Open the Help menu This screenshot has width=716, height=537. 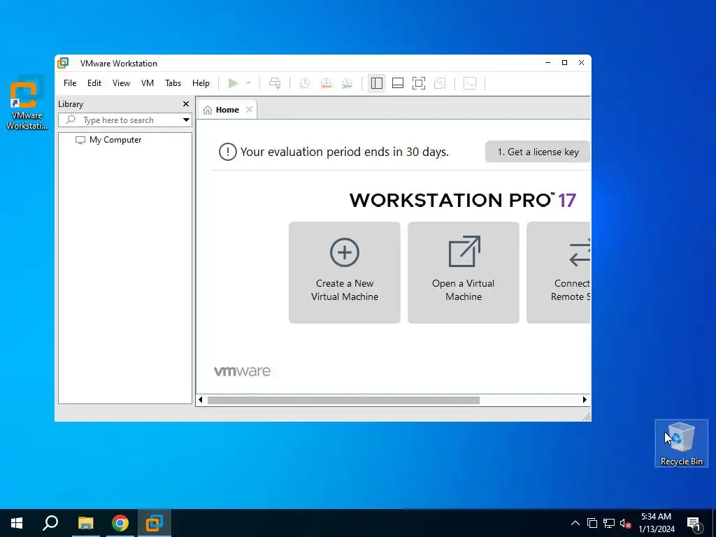(201, 83)
